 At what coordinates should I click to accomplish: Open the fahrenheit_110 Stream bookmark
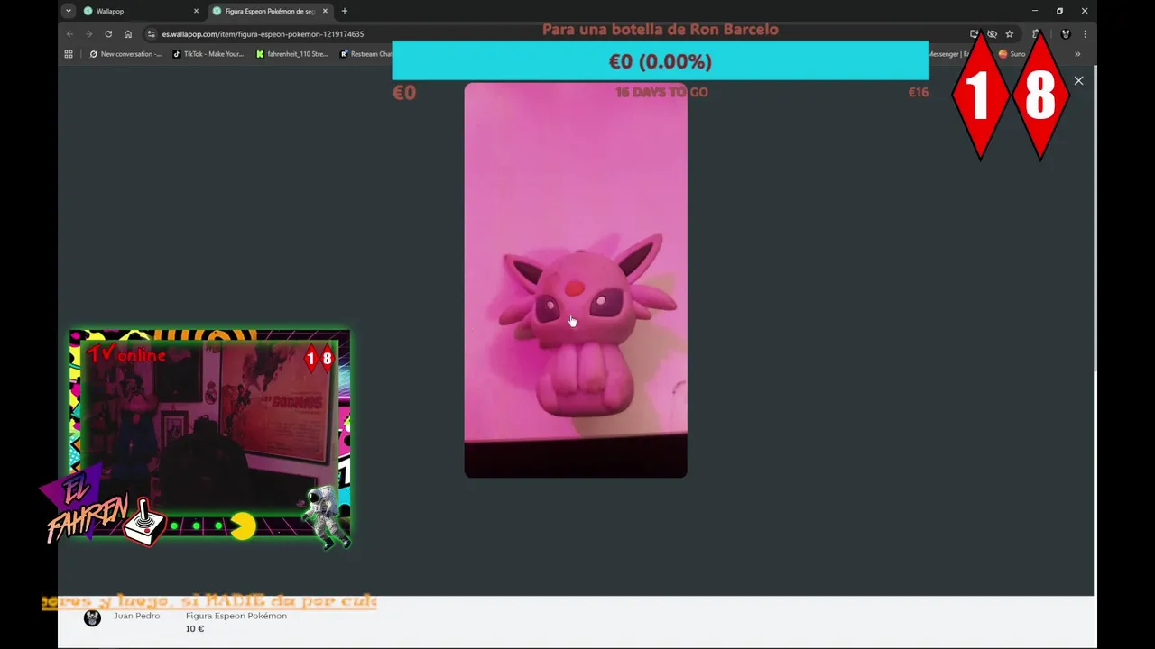(x=291, y=54)
